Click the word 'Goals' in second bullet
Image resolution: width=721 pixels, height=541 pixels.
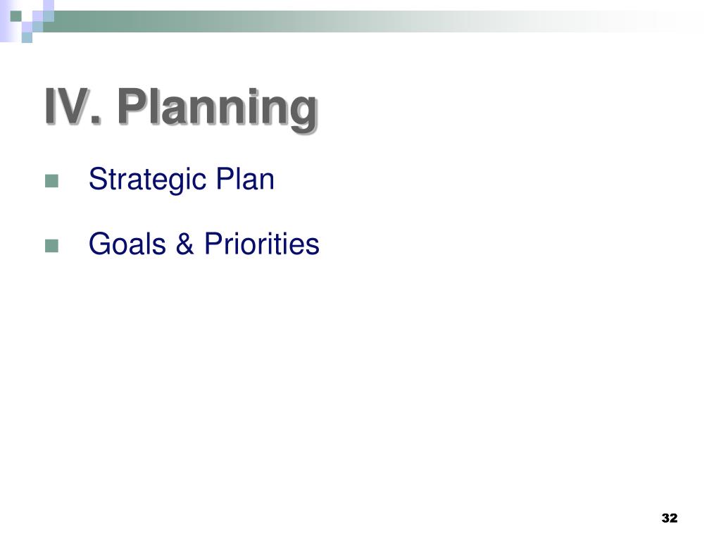click(127, 244)
